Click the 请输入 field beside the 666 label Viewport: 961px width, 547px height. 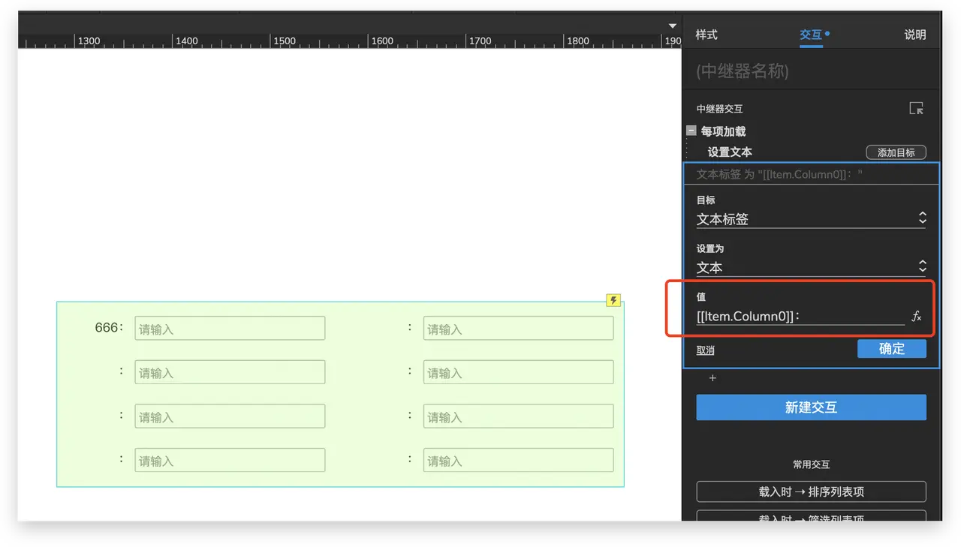coord(230,329)
